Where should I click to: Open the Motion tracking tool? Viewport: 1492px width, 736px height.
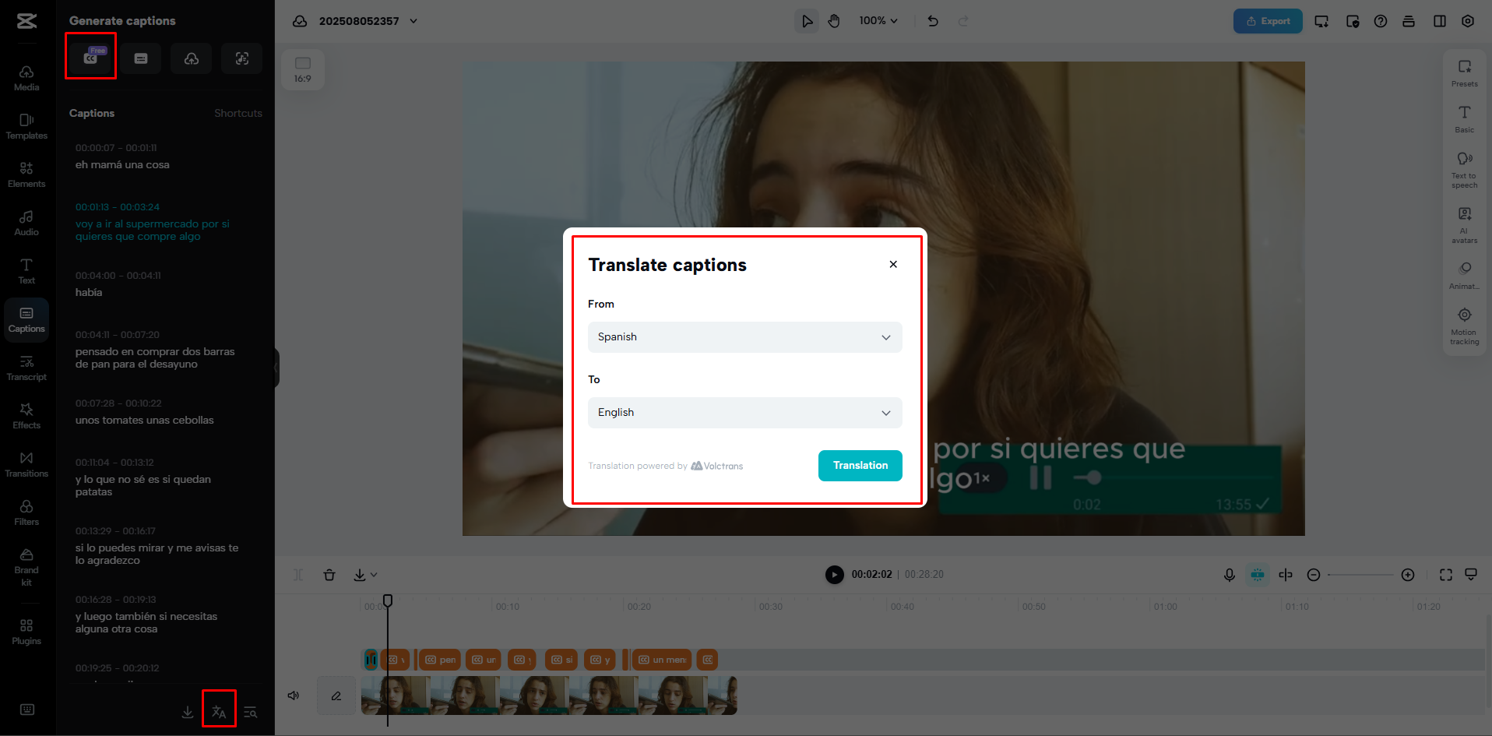(x=1464, y=323)
